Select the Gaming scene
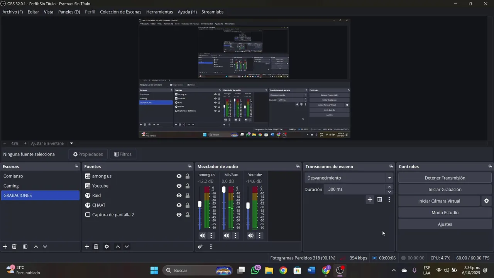The width and height of the screenshot is (494, 278). coord(40,186)
